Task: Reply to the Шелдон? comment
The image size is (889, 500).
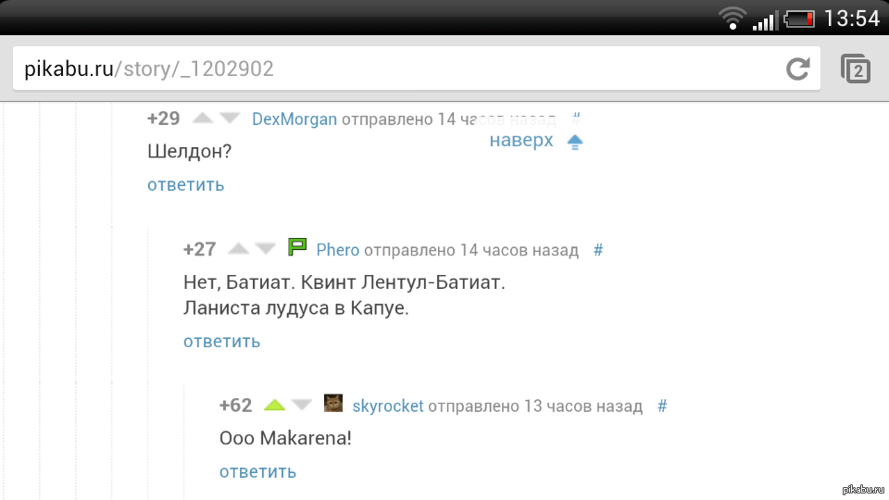Action: [186, 185]
